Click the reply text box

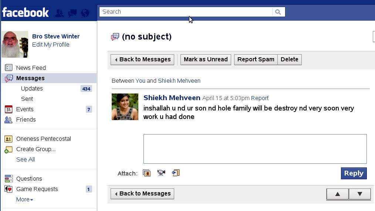(255, 149)
